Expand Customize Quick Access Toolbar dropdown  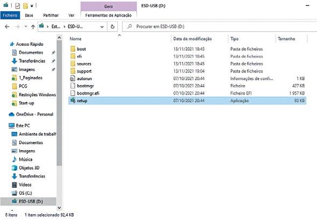(x=32, y=6)
